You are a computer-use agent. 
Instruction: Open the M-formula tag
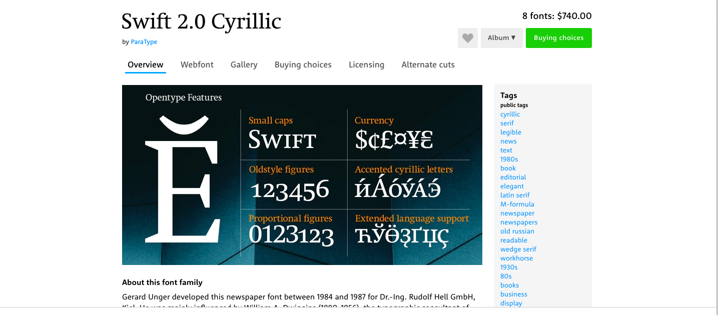pos(517,204)
